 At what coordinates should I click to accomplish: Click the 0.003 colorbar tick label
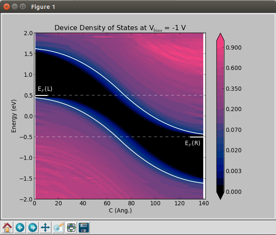tap(233, 171)
